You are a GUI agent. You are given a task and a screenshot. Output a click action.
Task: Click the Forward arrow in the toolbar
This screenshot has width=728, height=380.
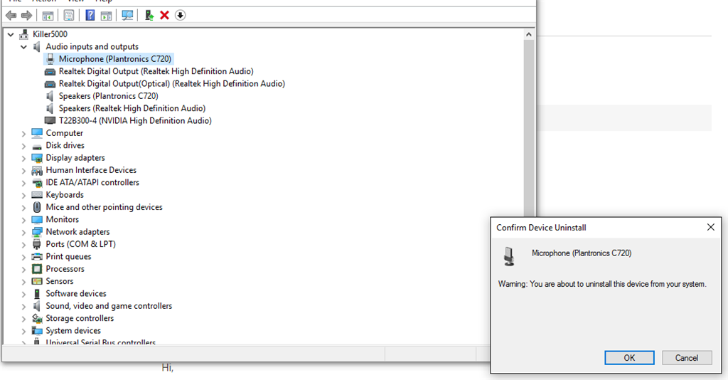pos(26,16)
